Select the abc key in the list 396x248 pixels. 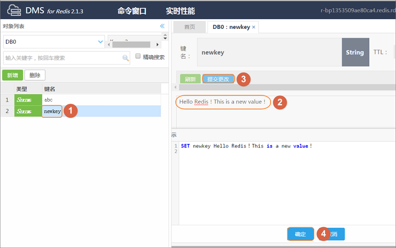pyautogui.click(x=48, y=100)
